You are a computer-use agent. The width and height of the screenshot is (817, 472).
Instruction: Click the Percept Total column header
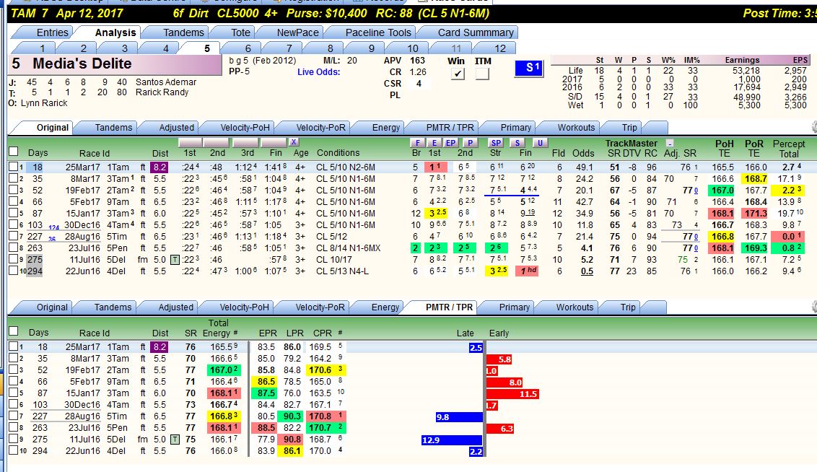[789, 149]
